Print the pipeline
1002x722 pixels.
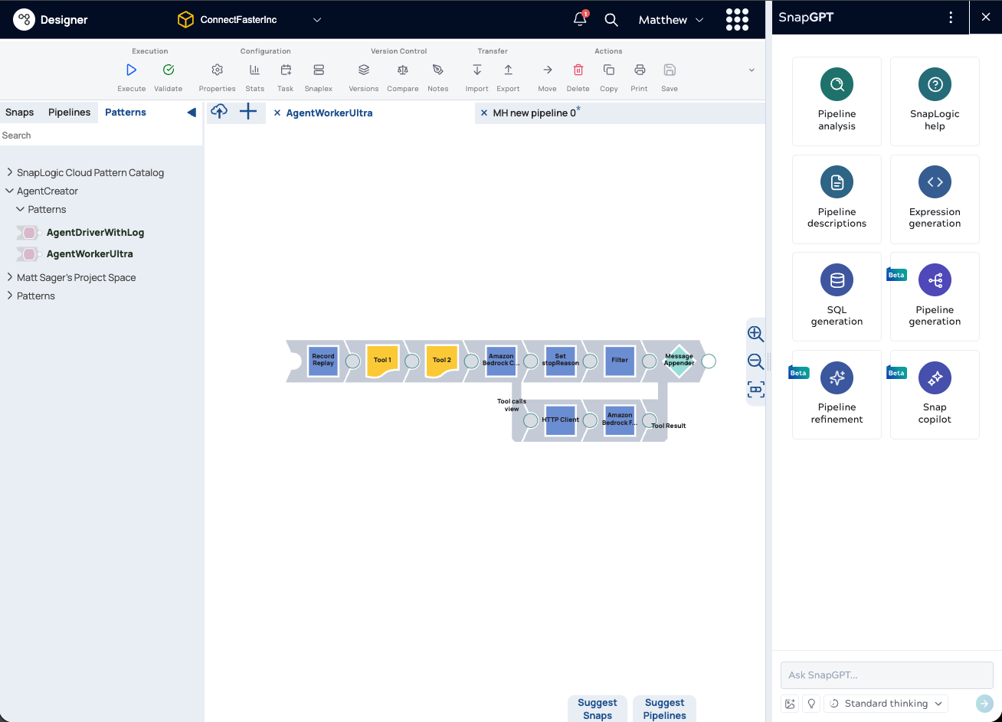(x=640, y=70)
